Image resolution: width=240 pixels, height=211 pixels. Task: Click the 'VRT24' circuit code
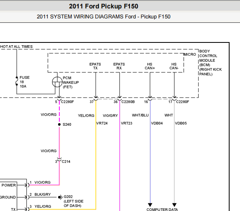tap(102, 123)
